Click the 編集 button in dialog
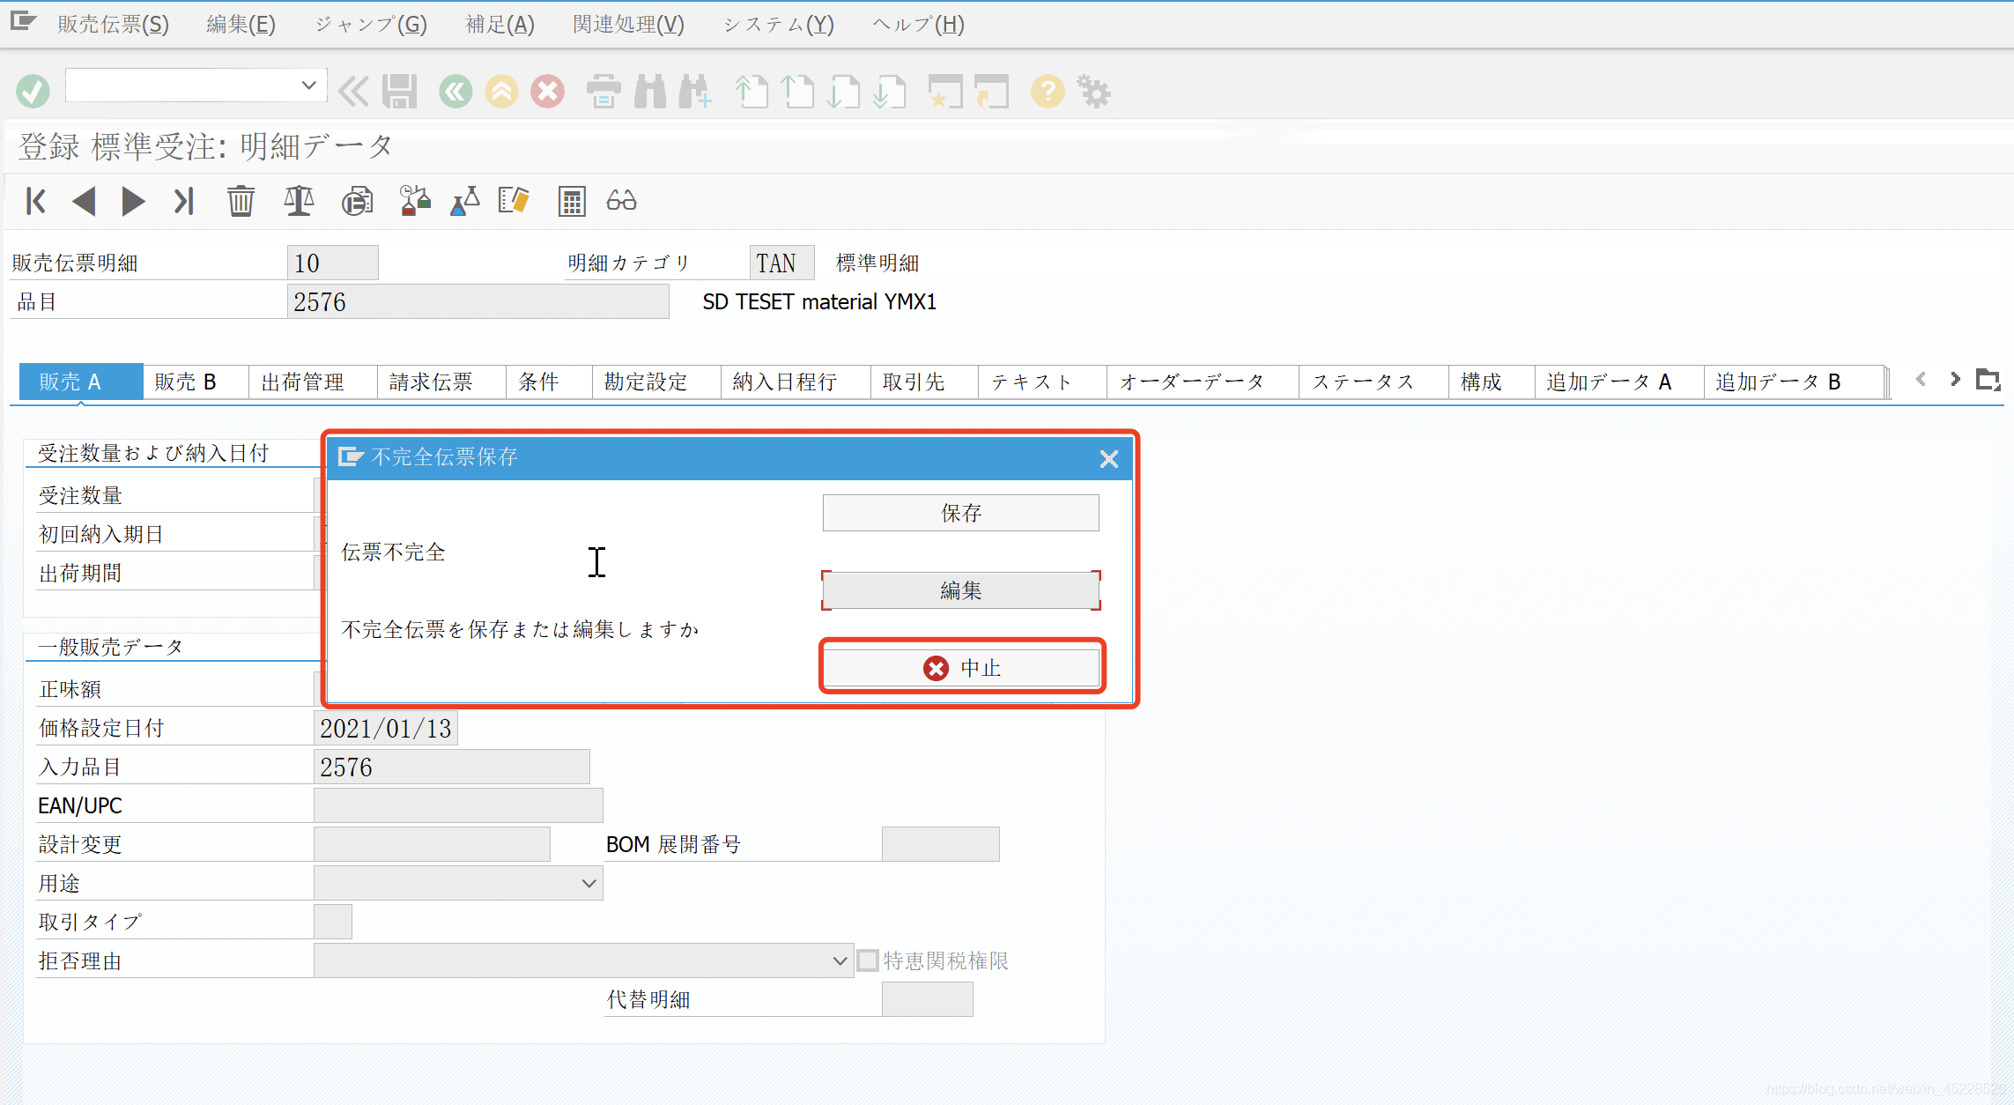Screen dimensions: 2014x1105 960,590
